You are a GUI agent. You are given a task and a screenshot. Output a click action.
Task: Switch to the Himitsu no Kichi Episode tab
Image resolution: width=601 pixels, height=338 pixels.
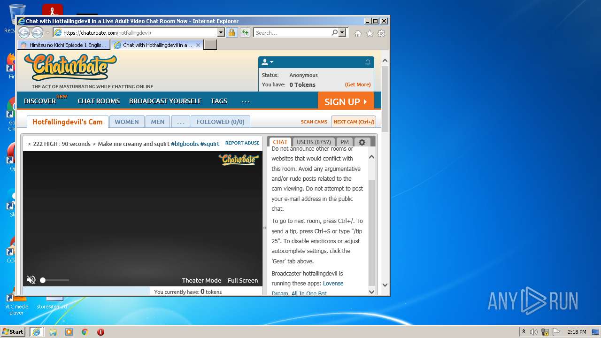pyautogui.click(x=64, y=45)
